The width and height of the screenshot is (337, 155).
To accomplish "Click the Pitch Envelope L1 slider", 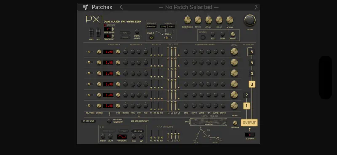I will coord(168,134).
